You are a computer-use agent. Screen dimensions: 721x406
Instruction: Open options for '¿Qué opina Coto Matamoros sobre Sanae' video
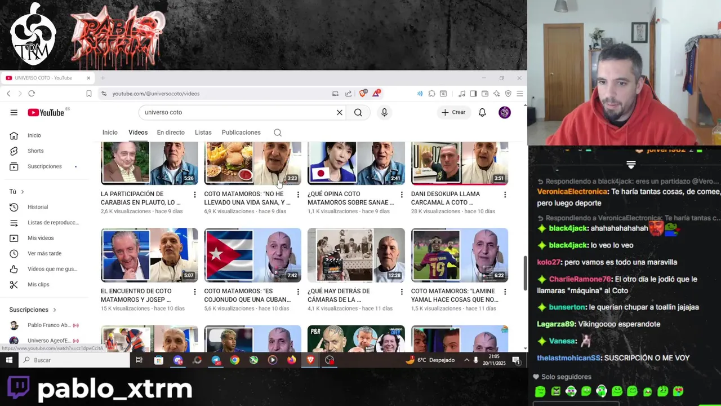(x=401, y=195)
